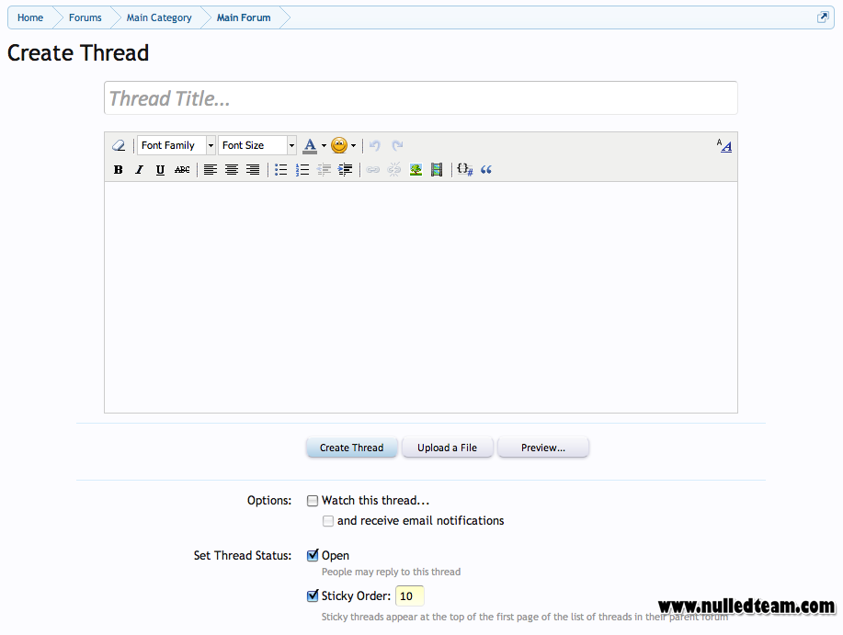Screen dimensions: 843x635
Task: Click the Insert Quote icon
Action: 486,170
